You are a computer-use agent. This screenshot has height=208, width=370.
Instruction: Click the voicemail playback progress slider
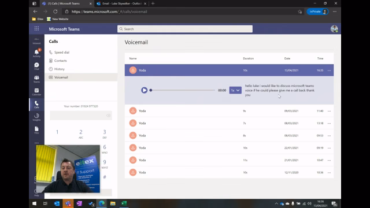click(183, 90)
